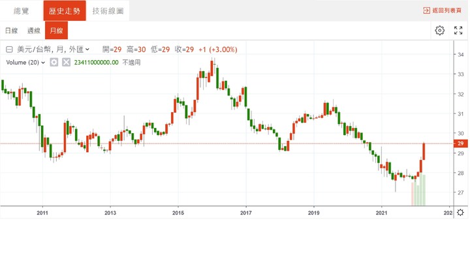Choose 週線 weekly interval

coord(33,31)
